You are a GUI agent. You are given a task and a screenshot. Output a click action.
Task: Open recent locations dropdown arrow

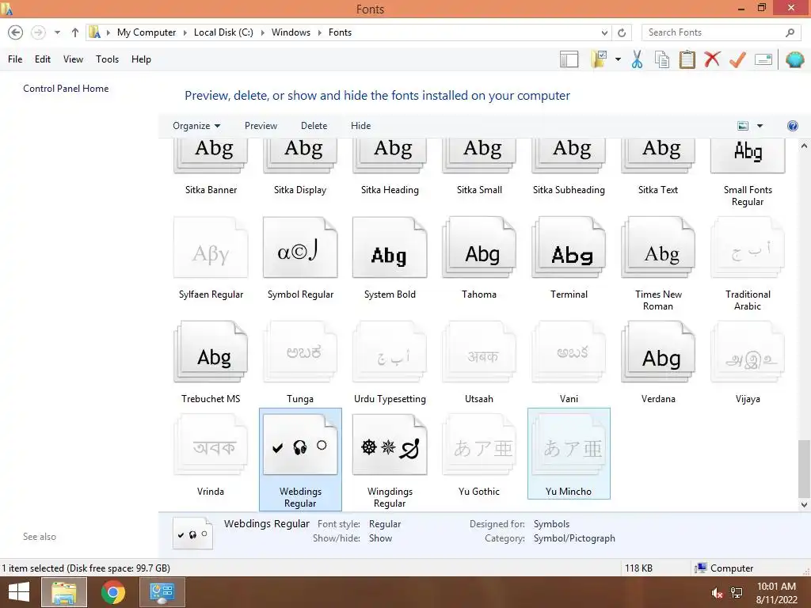(x=57, y=32)
